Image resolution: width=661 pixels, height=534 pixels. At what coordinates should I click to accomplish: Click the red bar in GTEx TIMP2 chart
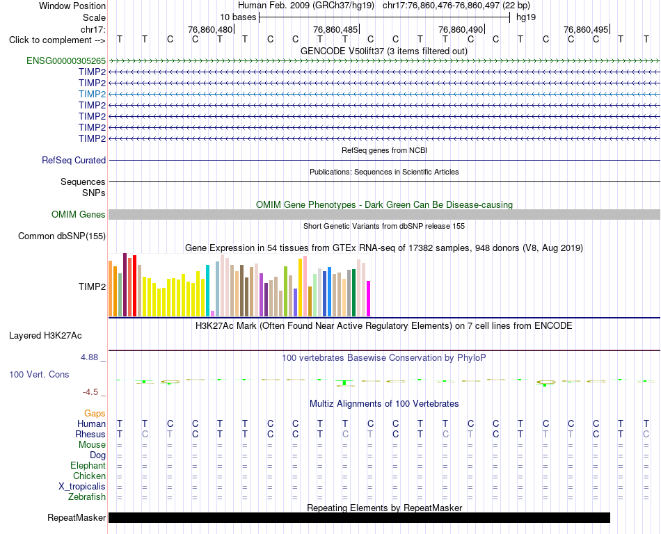pos(134,286)
